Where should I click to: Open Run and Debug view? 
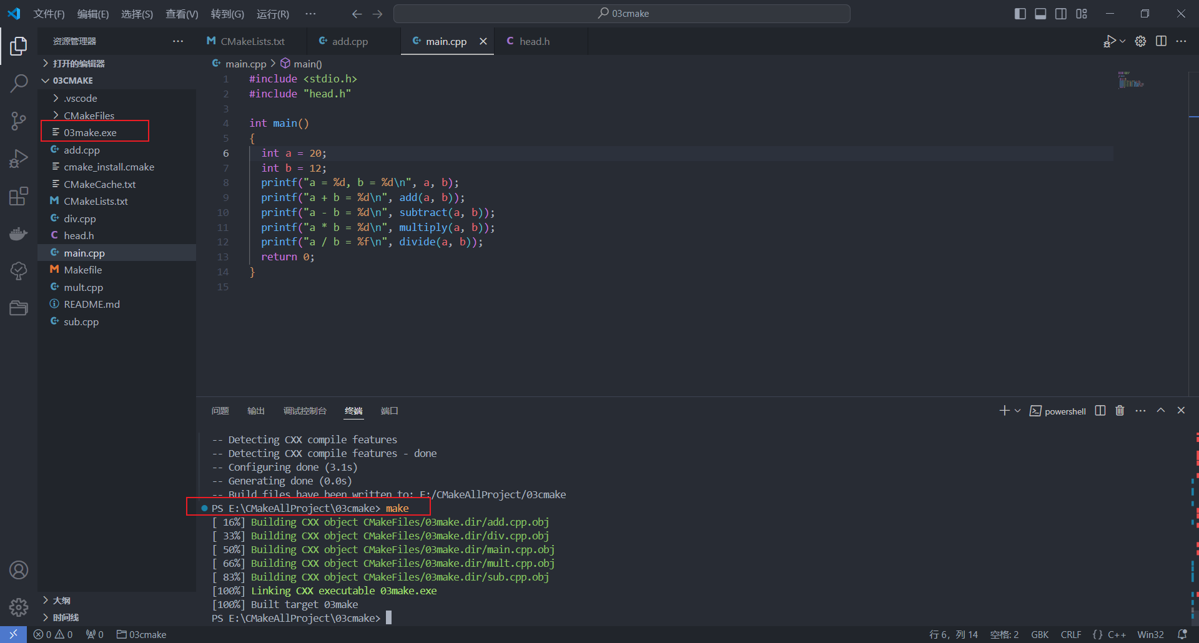pyautogui.click(x=19, y=159)
